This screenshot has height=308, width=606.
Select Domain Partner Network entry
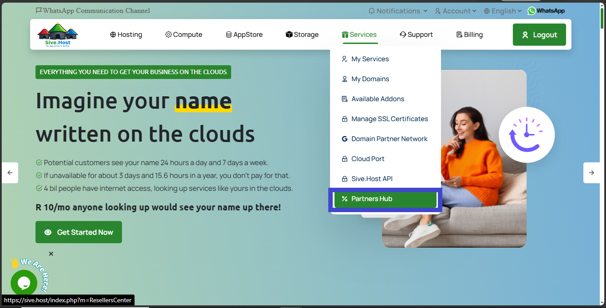click(x=386, y=139)
